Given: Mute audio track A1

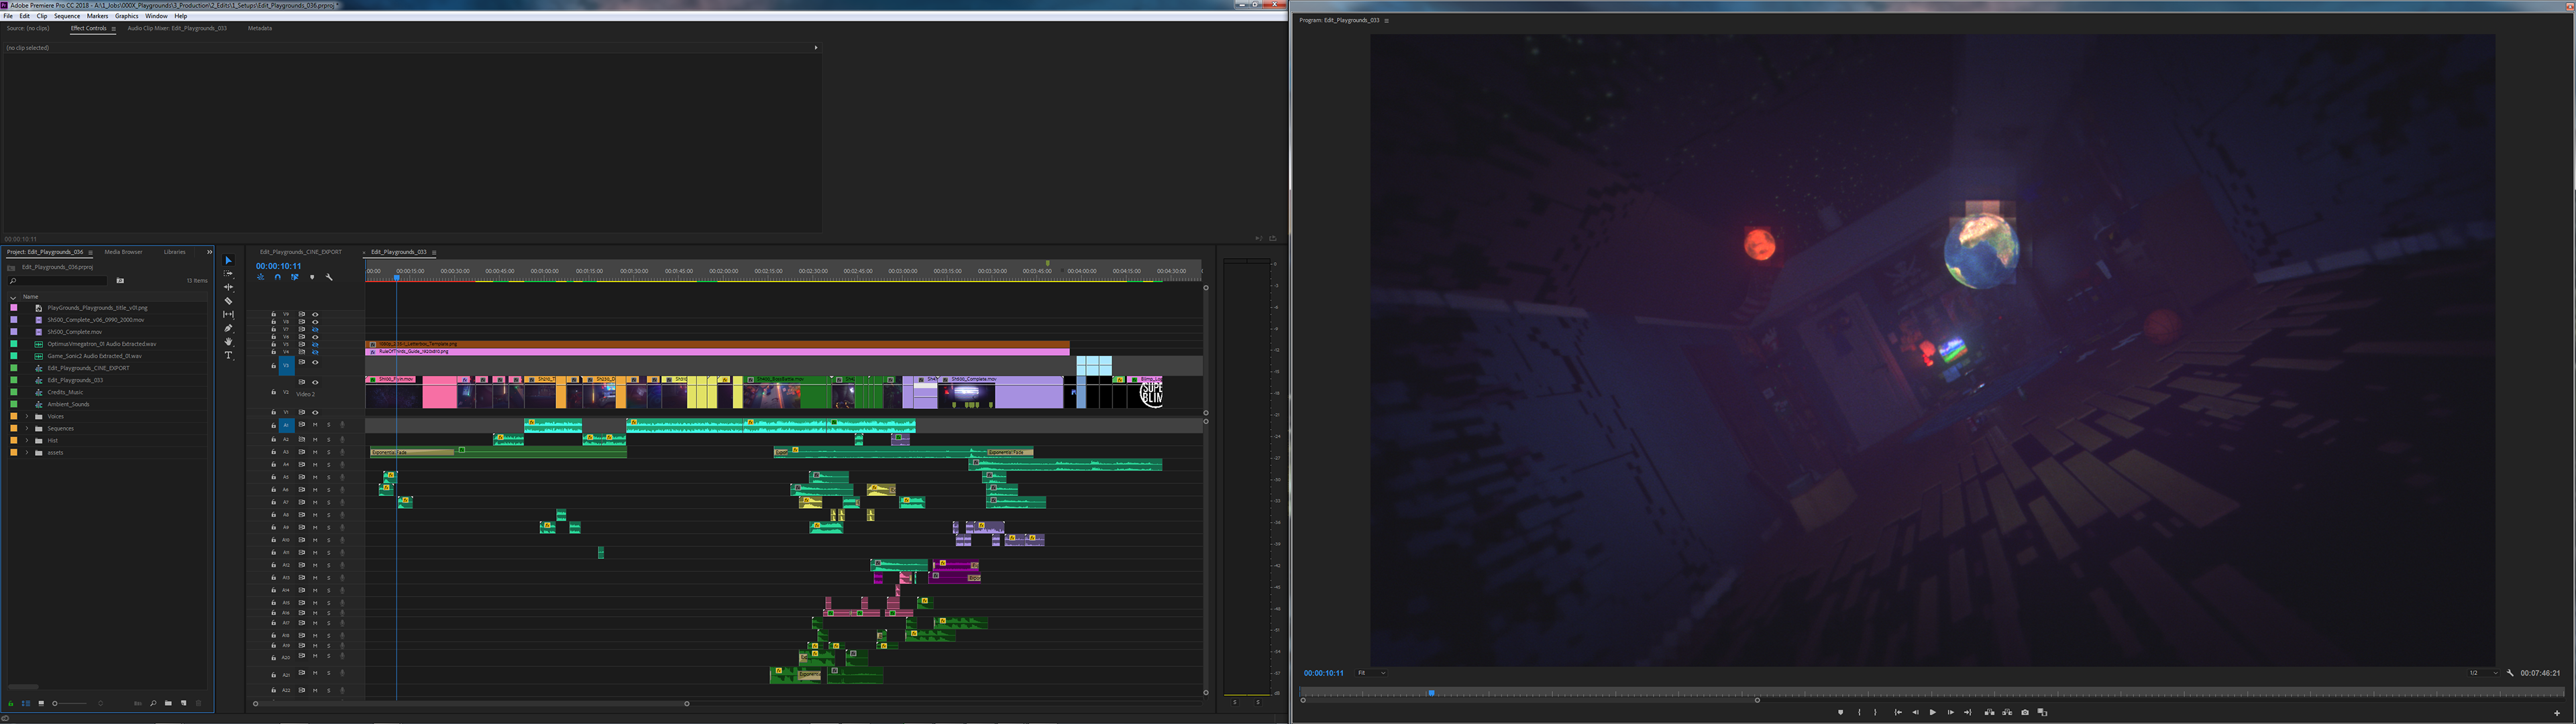Looking at the screenshot, I should pyautogui.click(x=315, y=425).
